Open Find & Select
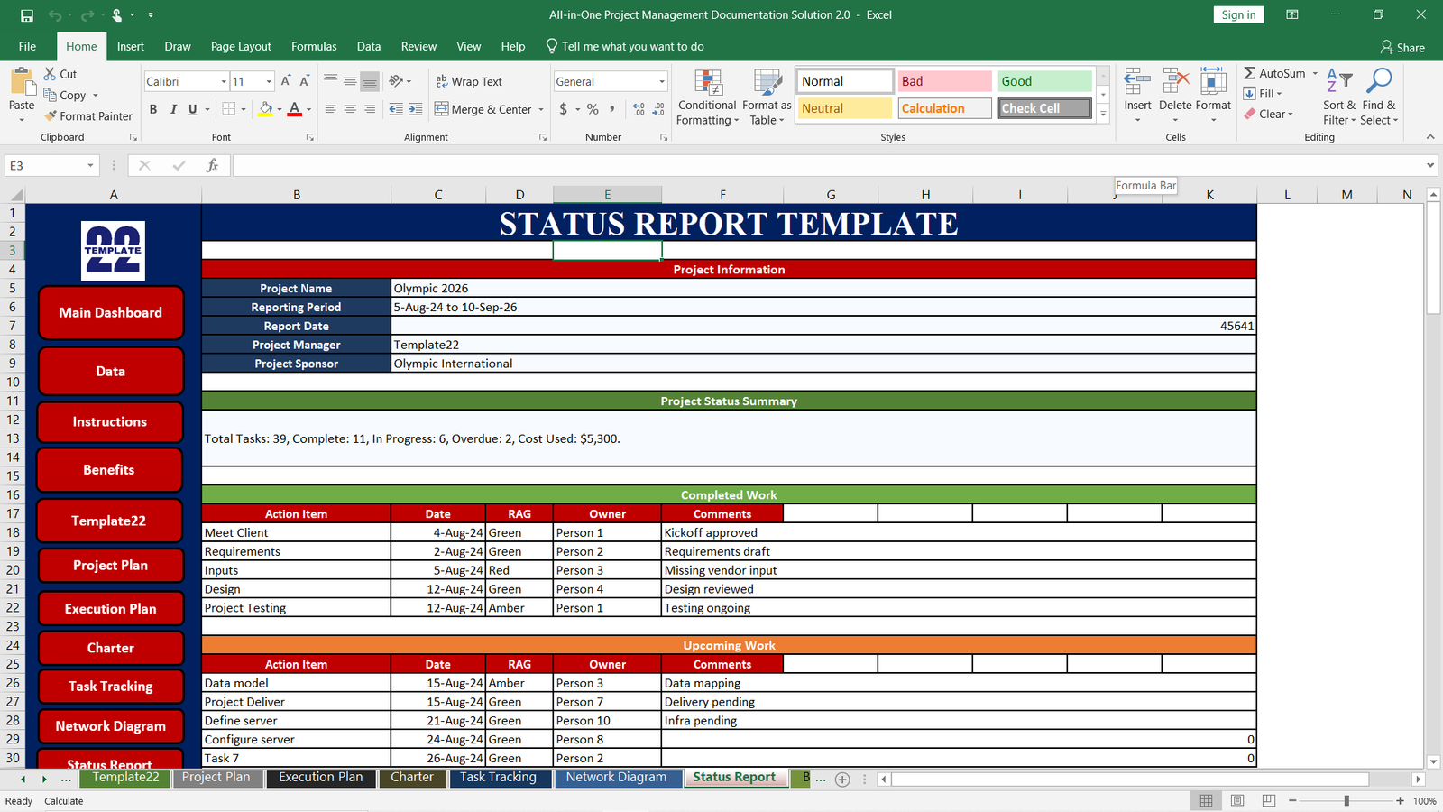This screenshot has height=812, width=1443. 1379,97
